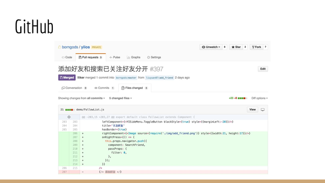Click the stargazers count 2
This screenshot has width=325, height=183.
pos(245,47)
